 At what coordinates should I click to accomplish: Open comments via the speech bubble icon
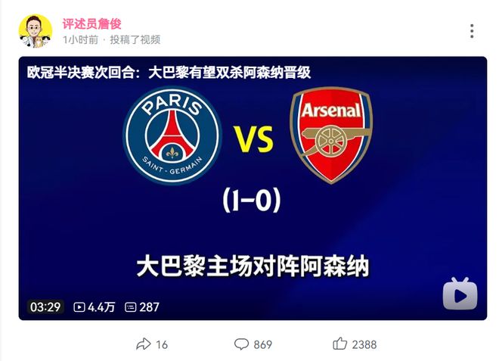click(x=241, y=344)
